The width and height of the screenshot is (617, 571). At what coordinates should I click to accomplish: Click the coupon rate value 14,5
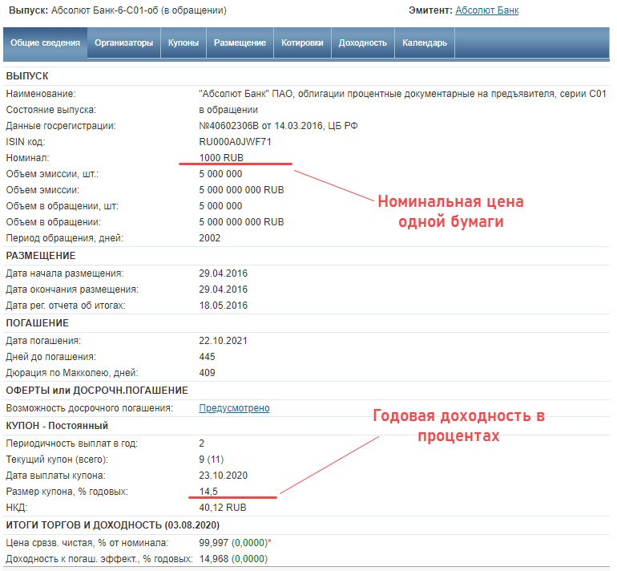click(210, 492)
